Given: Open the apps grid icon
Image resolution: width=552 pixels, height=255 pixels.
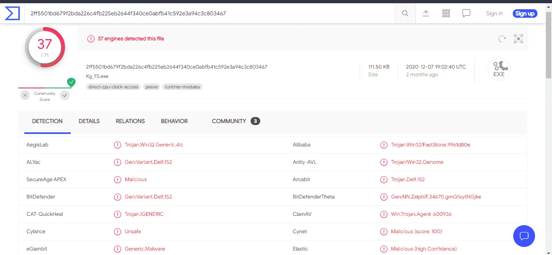Looking at the screenshot, I should coord(446,13).
